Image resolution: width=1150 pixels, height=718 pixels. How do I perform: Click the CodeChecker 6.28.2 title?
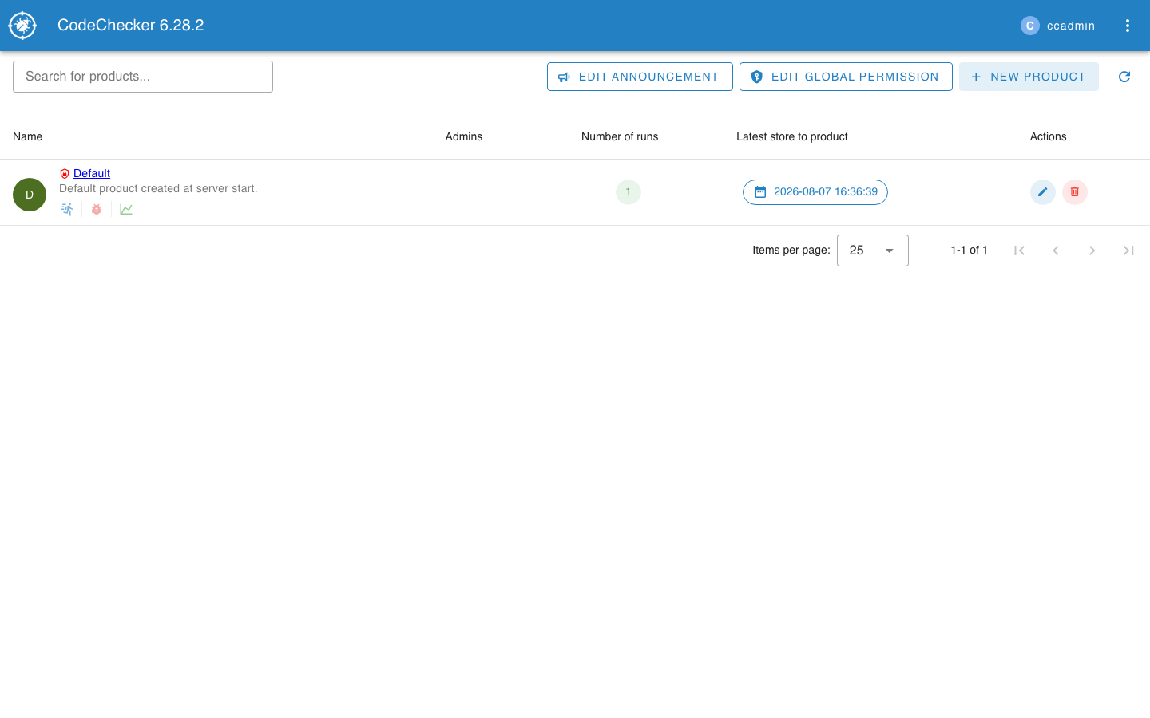(x=131, y=26)
